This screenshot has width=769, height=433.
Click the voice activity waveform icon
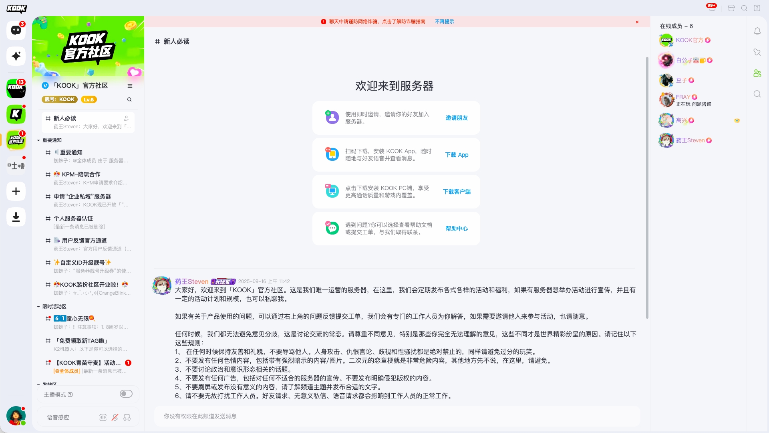pyautogui.click(x=103, y=417)
